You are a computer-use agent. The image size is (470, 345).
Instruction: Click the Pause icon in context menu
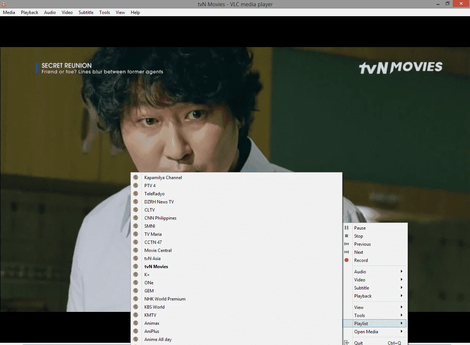346,228
